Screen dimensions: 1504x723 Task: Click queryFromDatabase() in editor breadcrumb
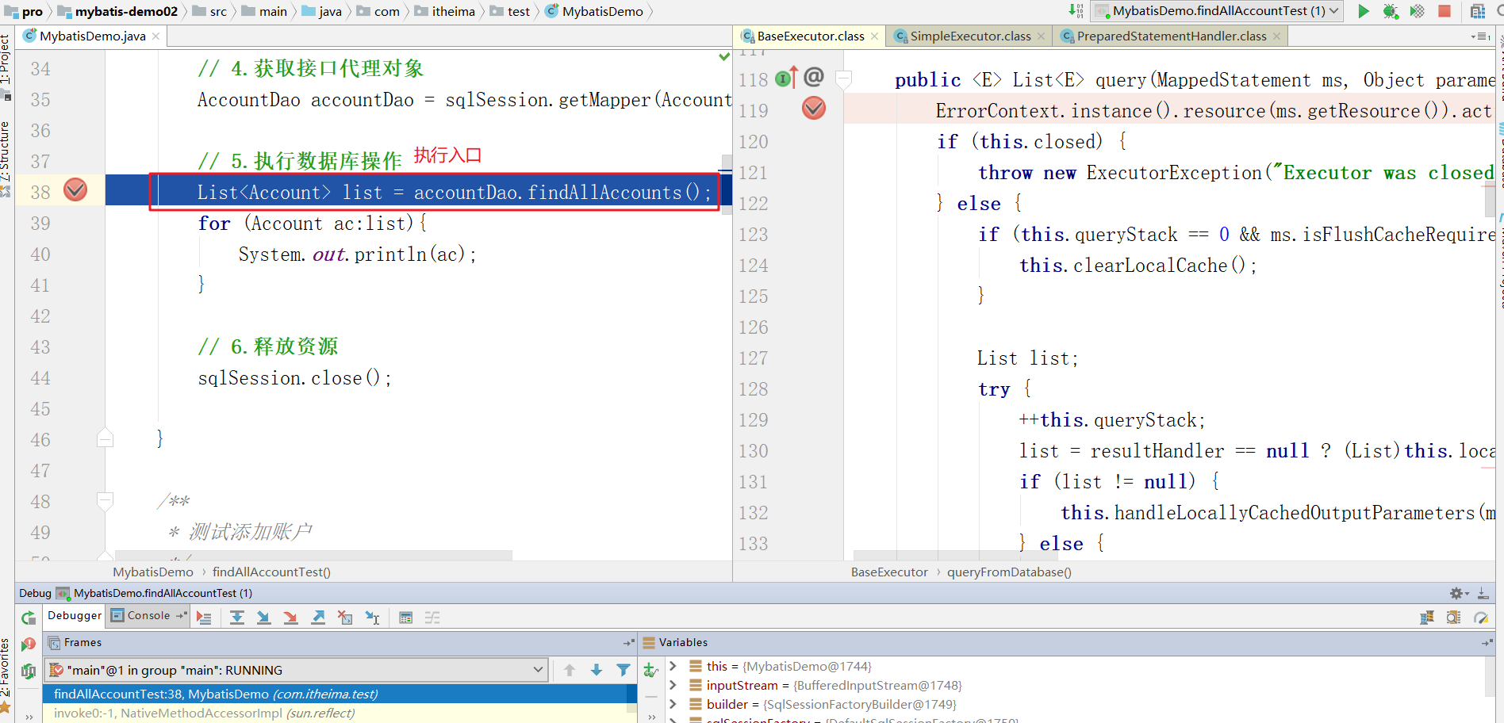pyautogui.click(x=1009, y=572)
